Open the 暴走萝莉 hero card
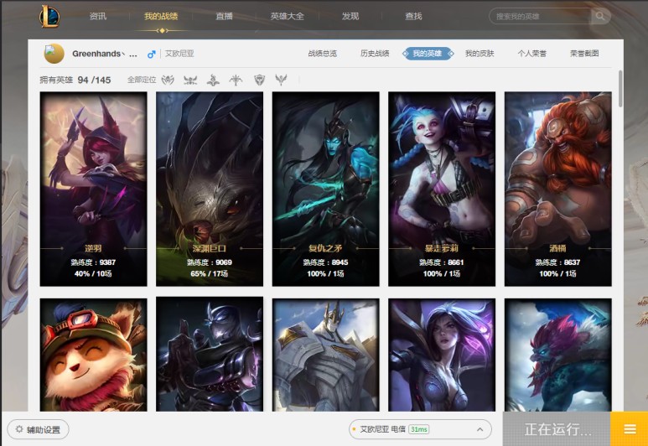 pyautogui.click(x=442, y=189)
